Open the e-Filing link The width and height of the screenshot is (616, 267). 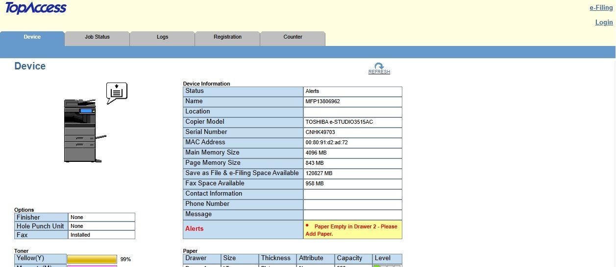601,8
